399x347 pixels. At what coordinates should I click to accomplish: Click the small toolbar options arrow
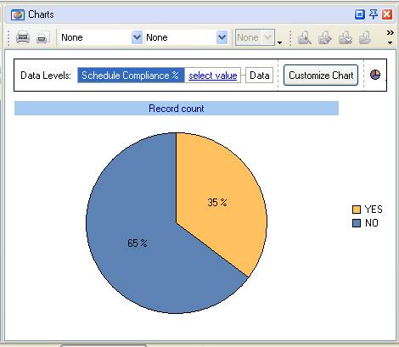(x=279, y=42)
